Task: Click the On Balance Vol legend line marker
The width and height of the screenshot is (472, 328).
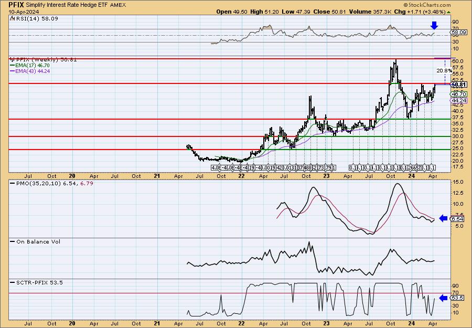Action: coord(13,241)
